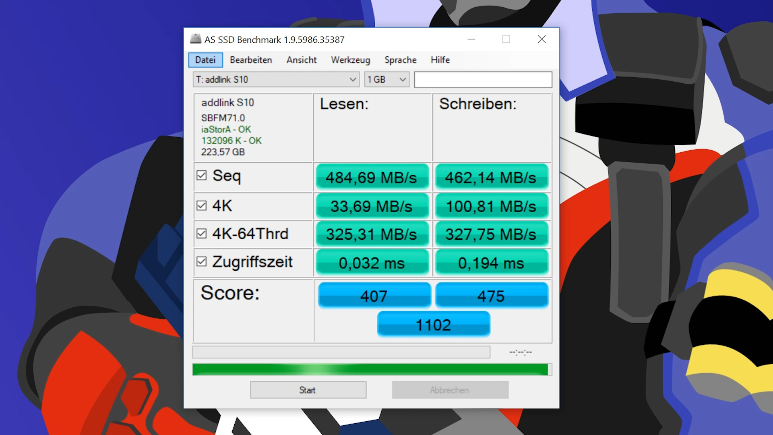Viewport: 773px width, 435px height.
Task: Uncheck the 4K-64Thrd test checkbox
Action: 201,234
